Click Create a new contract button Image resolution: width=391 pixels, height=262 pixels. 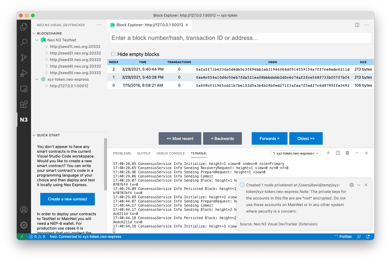point(67,199)
